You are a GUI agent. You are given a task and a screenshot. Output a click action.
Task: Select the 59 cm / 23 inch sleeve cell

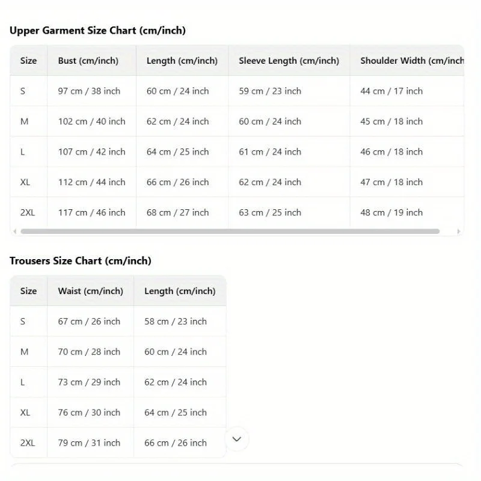(x=270, y=91)
